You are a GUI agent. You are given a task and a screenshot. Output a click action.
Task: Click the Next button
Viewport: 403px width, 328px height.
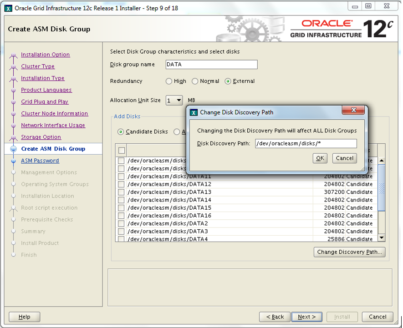point(307,317)
